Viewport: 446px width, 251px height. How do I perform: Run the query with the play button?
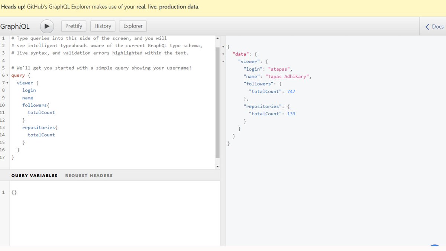coord(46,26)
